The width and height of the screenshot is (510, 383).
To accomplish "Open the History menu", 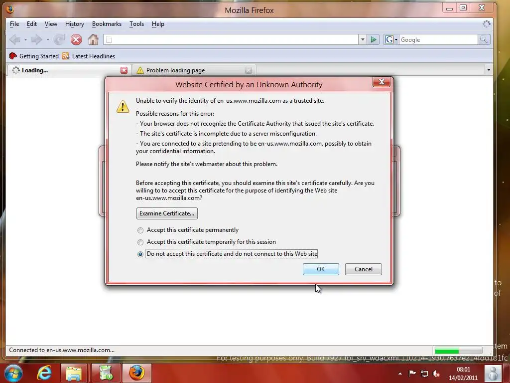I will [75, 24].
